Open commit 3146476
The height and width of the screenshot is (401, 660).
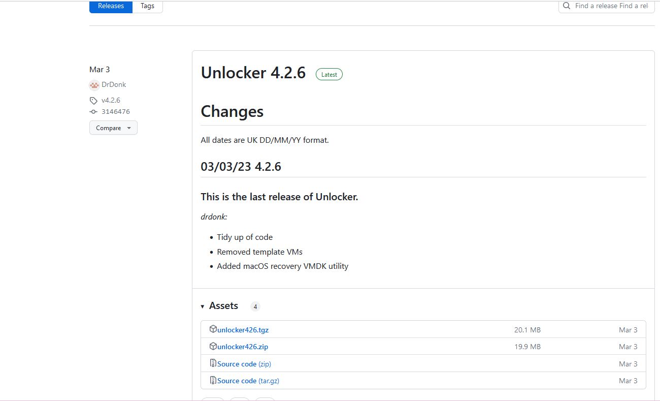click(116, 112)
